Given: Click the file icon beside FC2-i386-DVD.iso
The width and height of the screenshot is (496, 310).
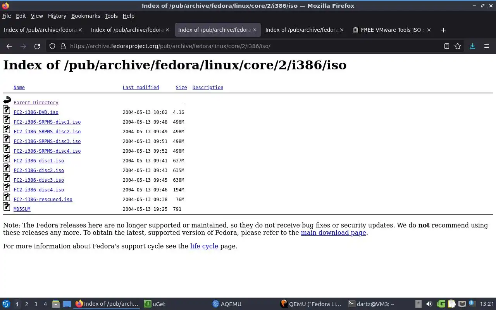Looking at the screenshot, I should (x=7, y=110).
